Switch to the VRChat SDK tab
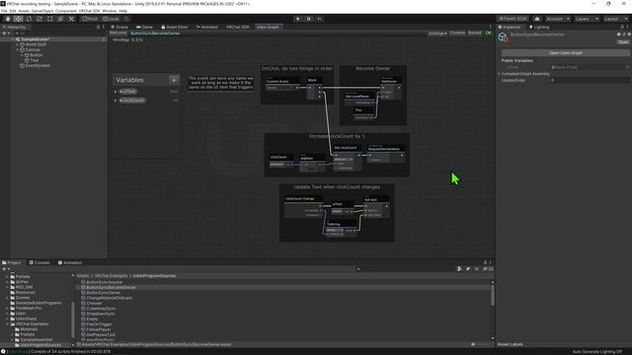The image size is (632, 355). click(237, 27)
